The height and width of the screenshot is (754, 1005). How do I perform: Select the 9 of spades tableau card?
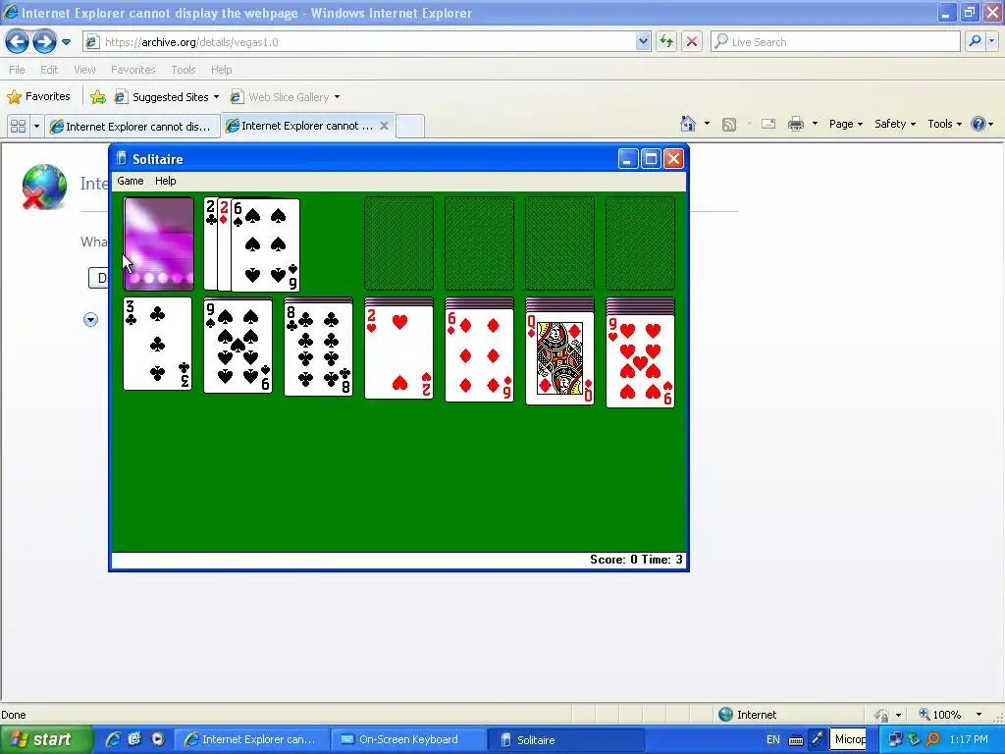pos(238,346)
